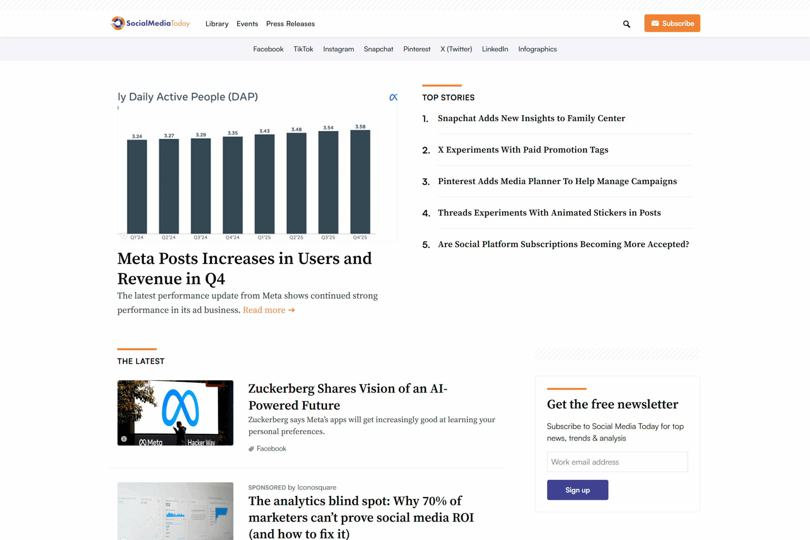The height and width of the screenshot is (540, 810).
Task: Click the info icon on the Zuckerberg article image
Action: click(124, 439)
